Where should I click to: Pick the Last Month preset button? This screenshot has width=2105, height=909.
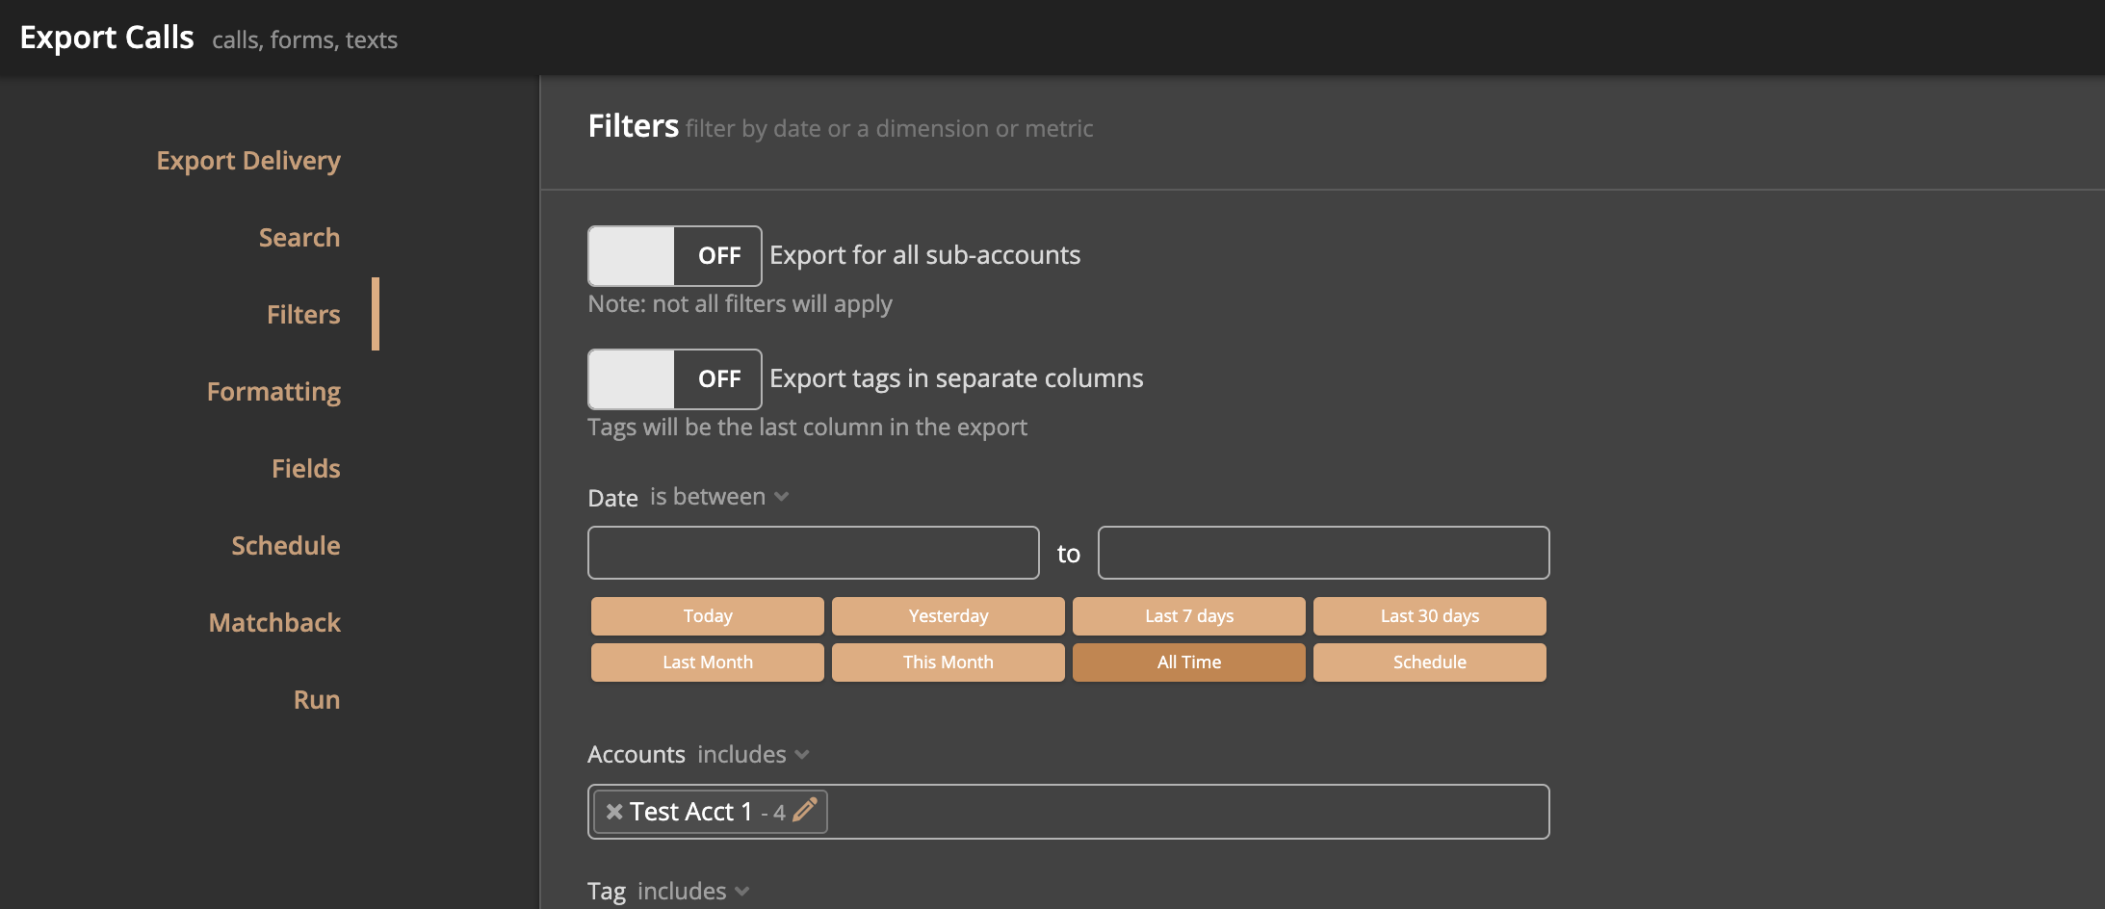(x=708, y=662)
